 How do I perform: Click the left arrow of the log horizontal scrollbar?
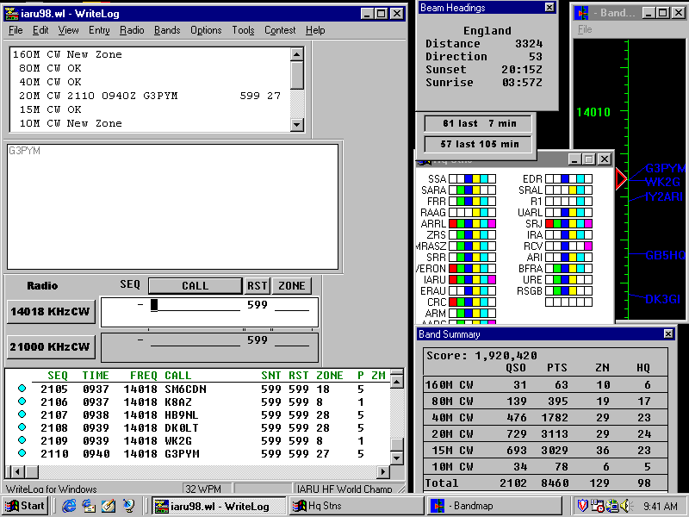pyautogui.click(x=17, y=471)
